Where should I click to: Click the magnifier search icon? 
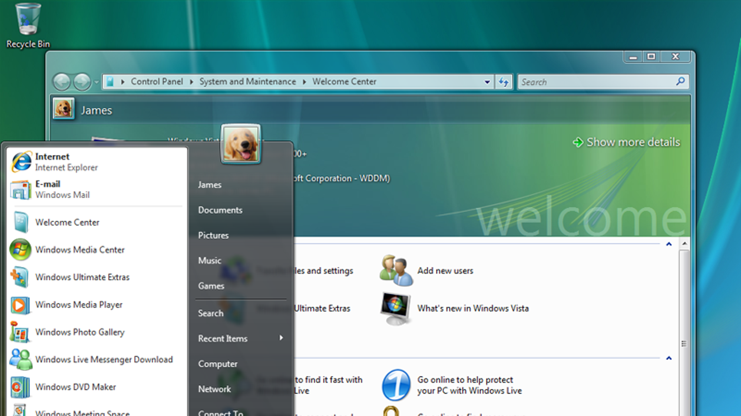tap(680, 81)
